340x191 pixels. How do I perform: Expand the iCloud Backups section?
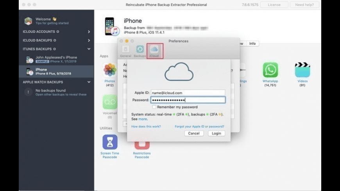[x=89, y=40]
